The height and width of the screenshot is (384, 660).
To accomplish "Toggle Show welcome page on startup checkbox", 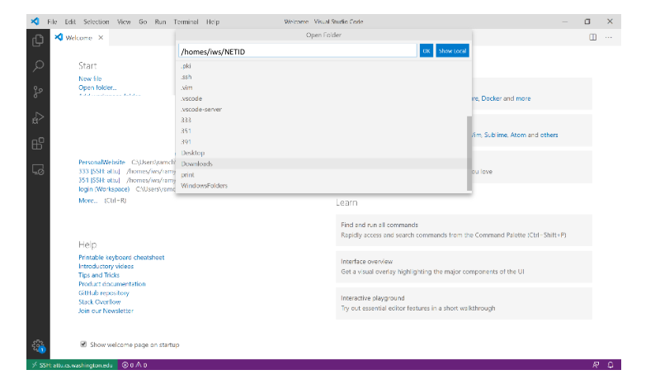I will click(83, 344).
